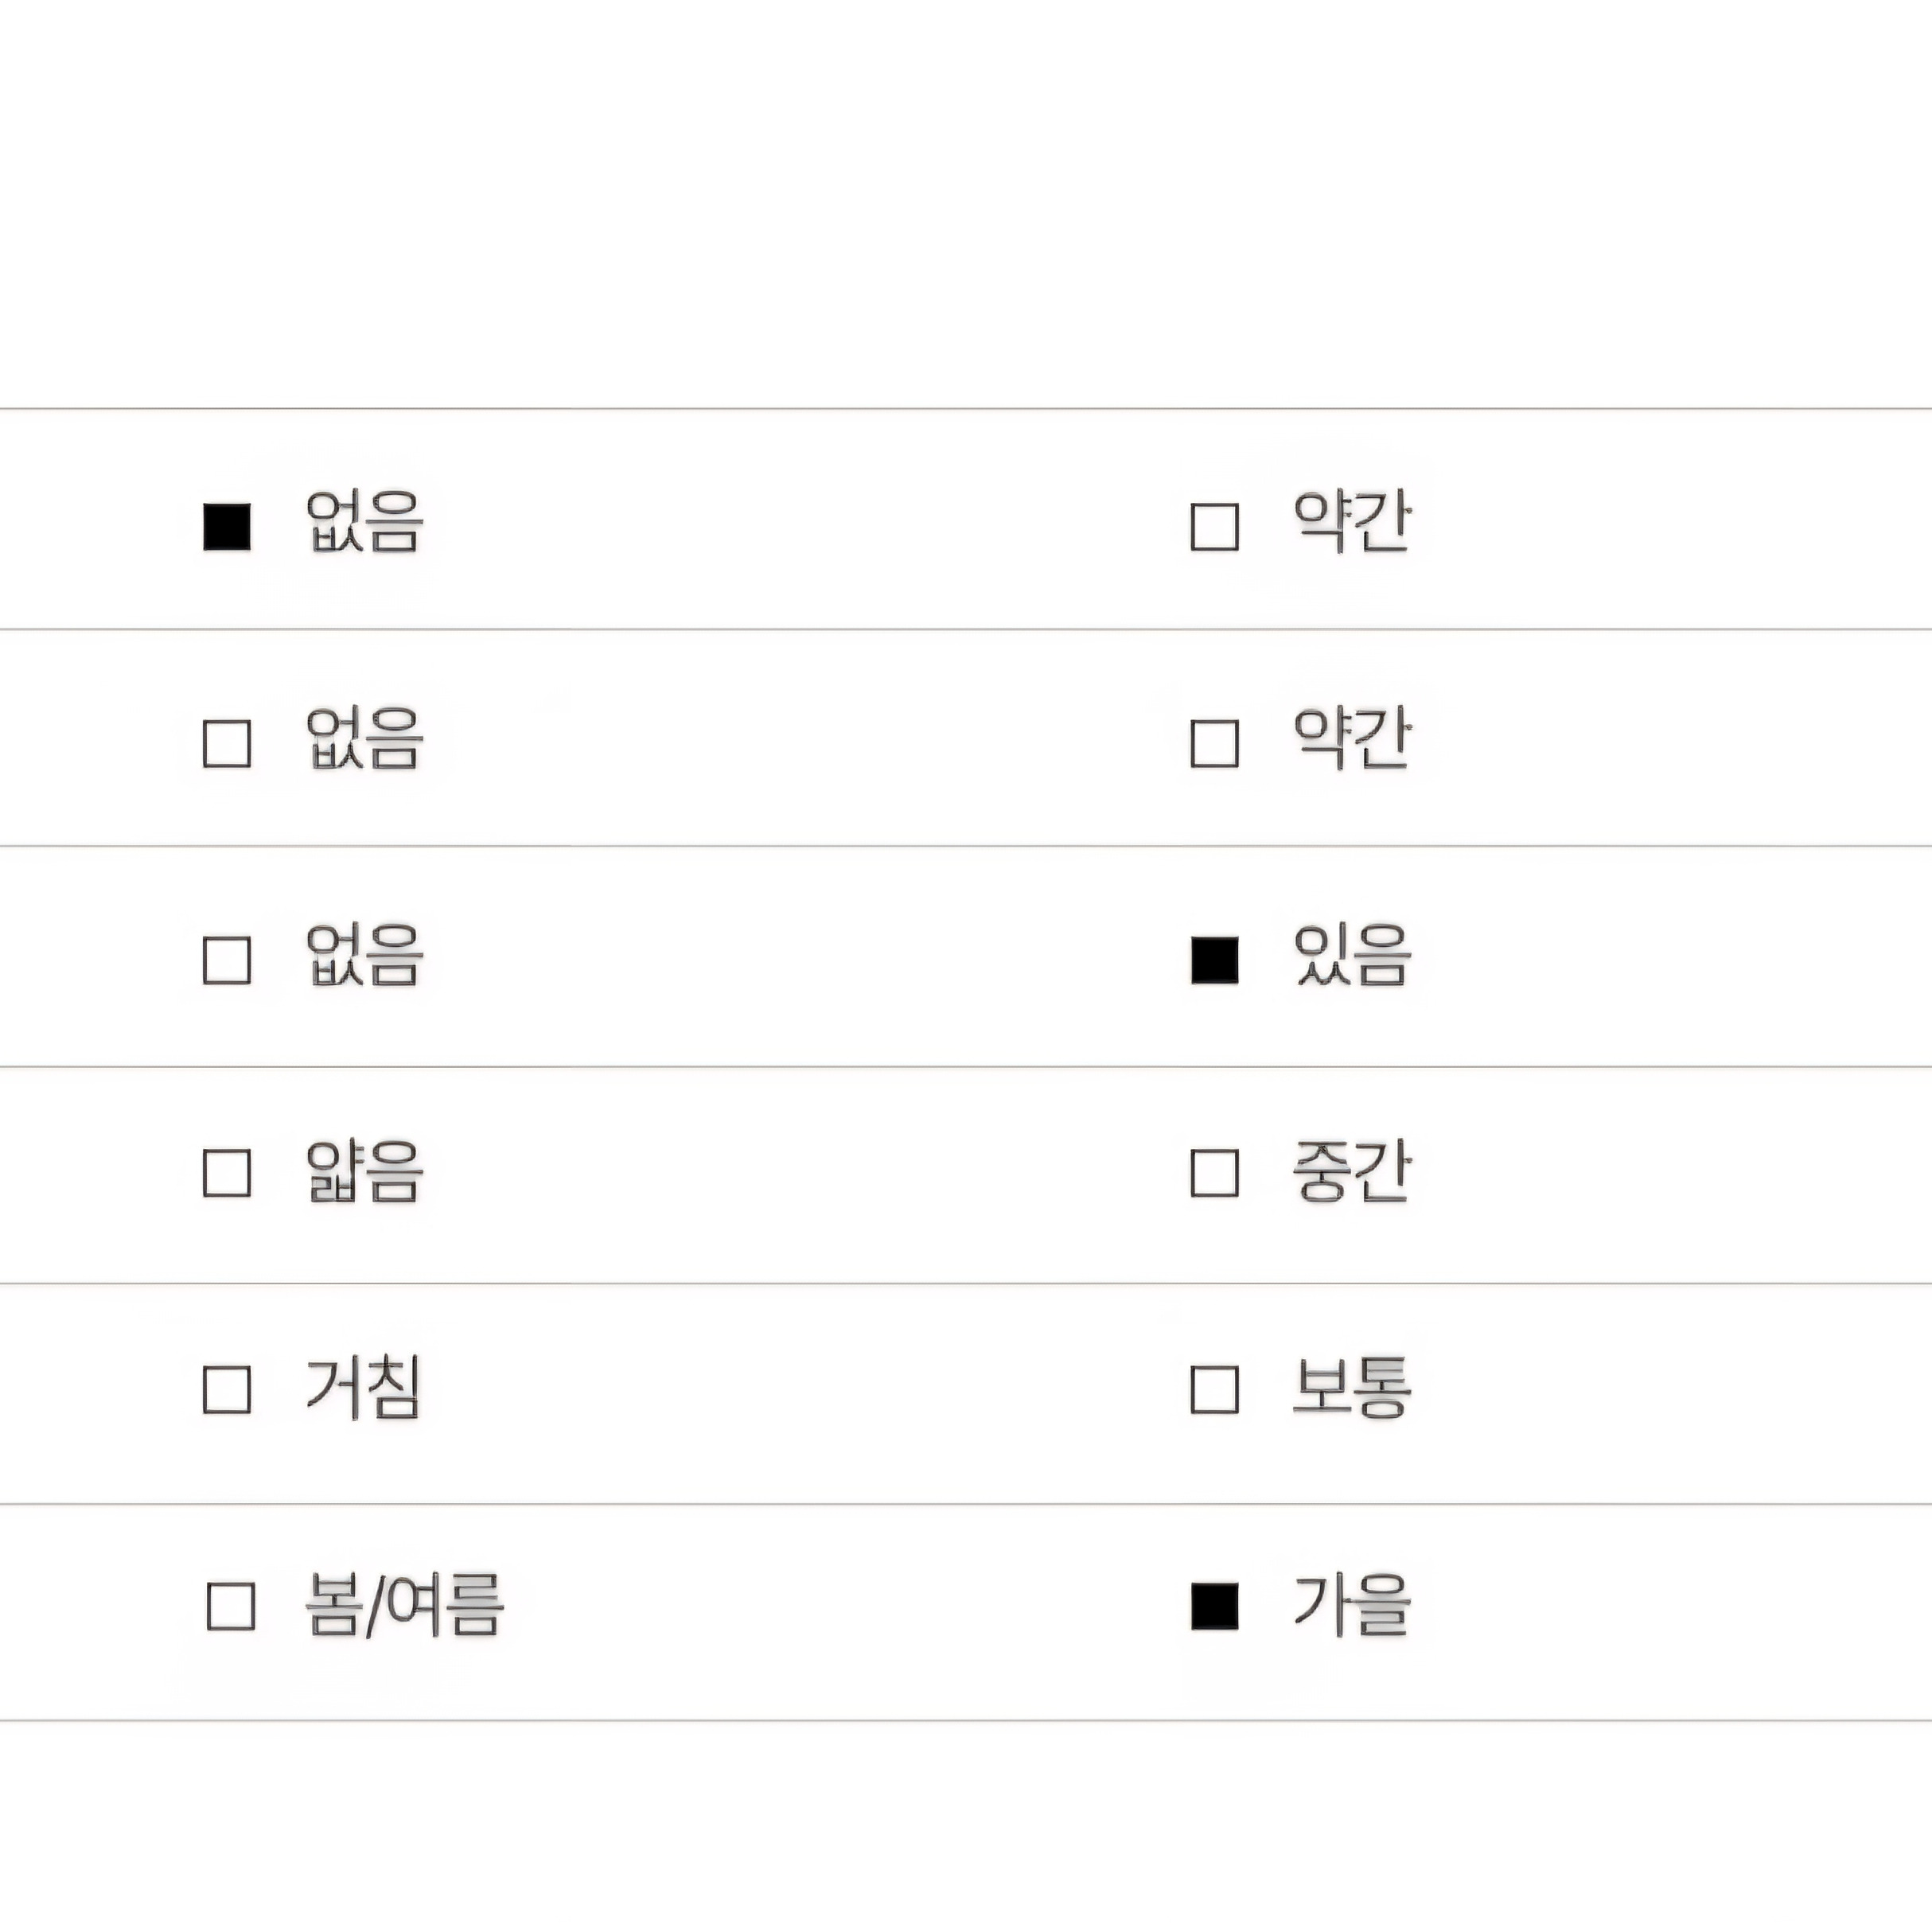Screen dimensions: 1932x1932
Task: Click the 중간 label text
Action: pyautogui.click(x=1352, y=1170)
